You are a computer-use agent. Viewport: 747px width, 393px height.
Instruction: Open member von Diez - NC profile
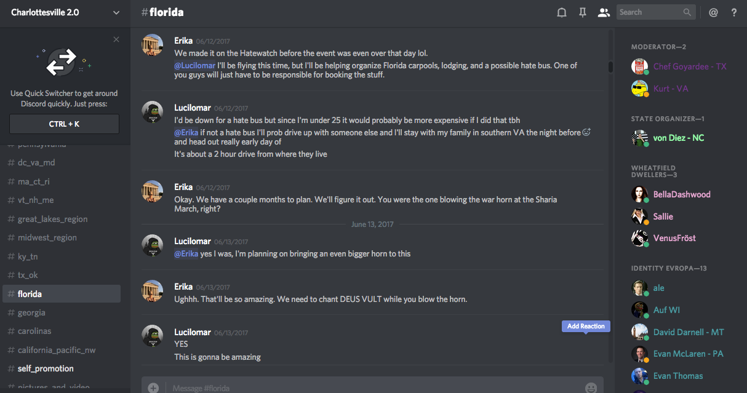coord(678,138)
